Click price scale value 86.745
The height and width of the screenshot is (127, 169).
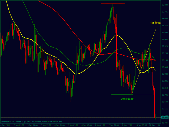(x=165, y=12)
